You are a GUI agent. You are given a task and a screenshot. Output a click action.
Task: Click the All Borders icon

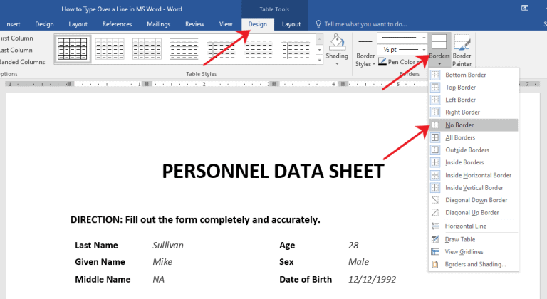(x=435, y=137)
